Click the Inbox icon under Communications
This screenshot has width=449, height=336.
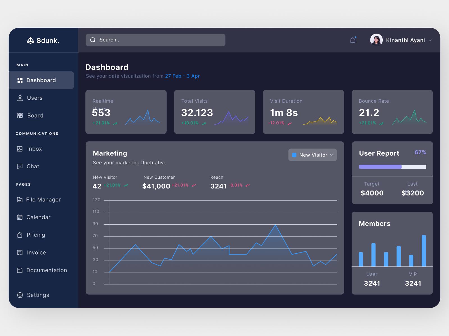coord(20,149)
